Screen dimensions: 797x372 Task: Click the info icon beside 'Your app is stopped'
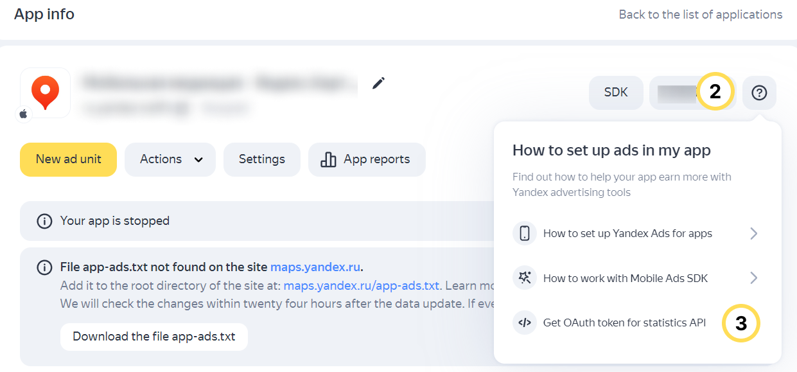click(x=44, y=221)
